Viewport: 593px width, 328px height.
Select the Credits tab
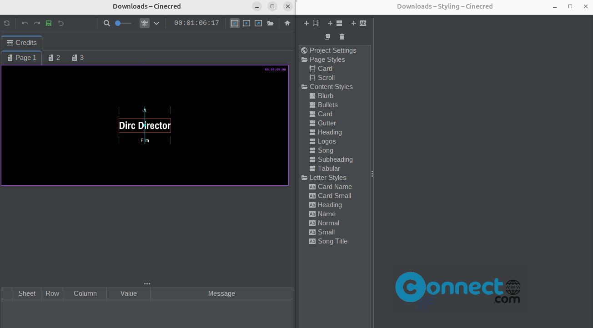click(x=21, y=43)
